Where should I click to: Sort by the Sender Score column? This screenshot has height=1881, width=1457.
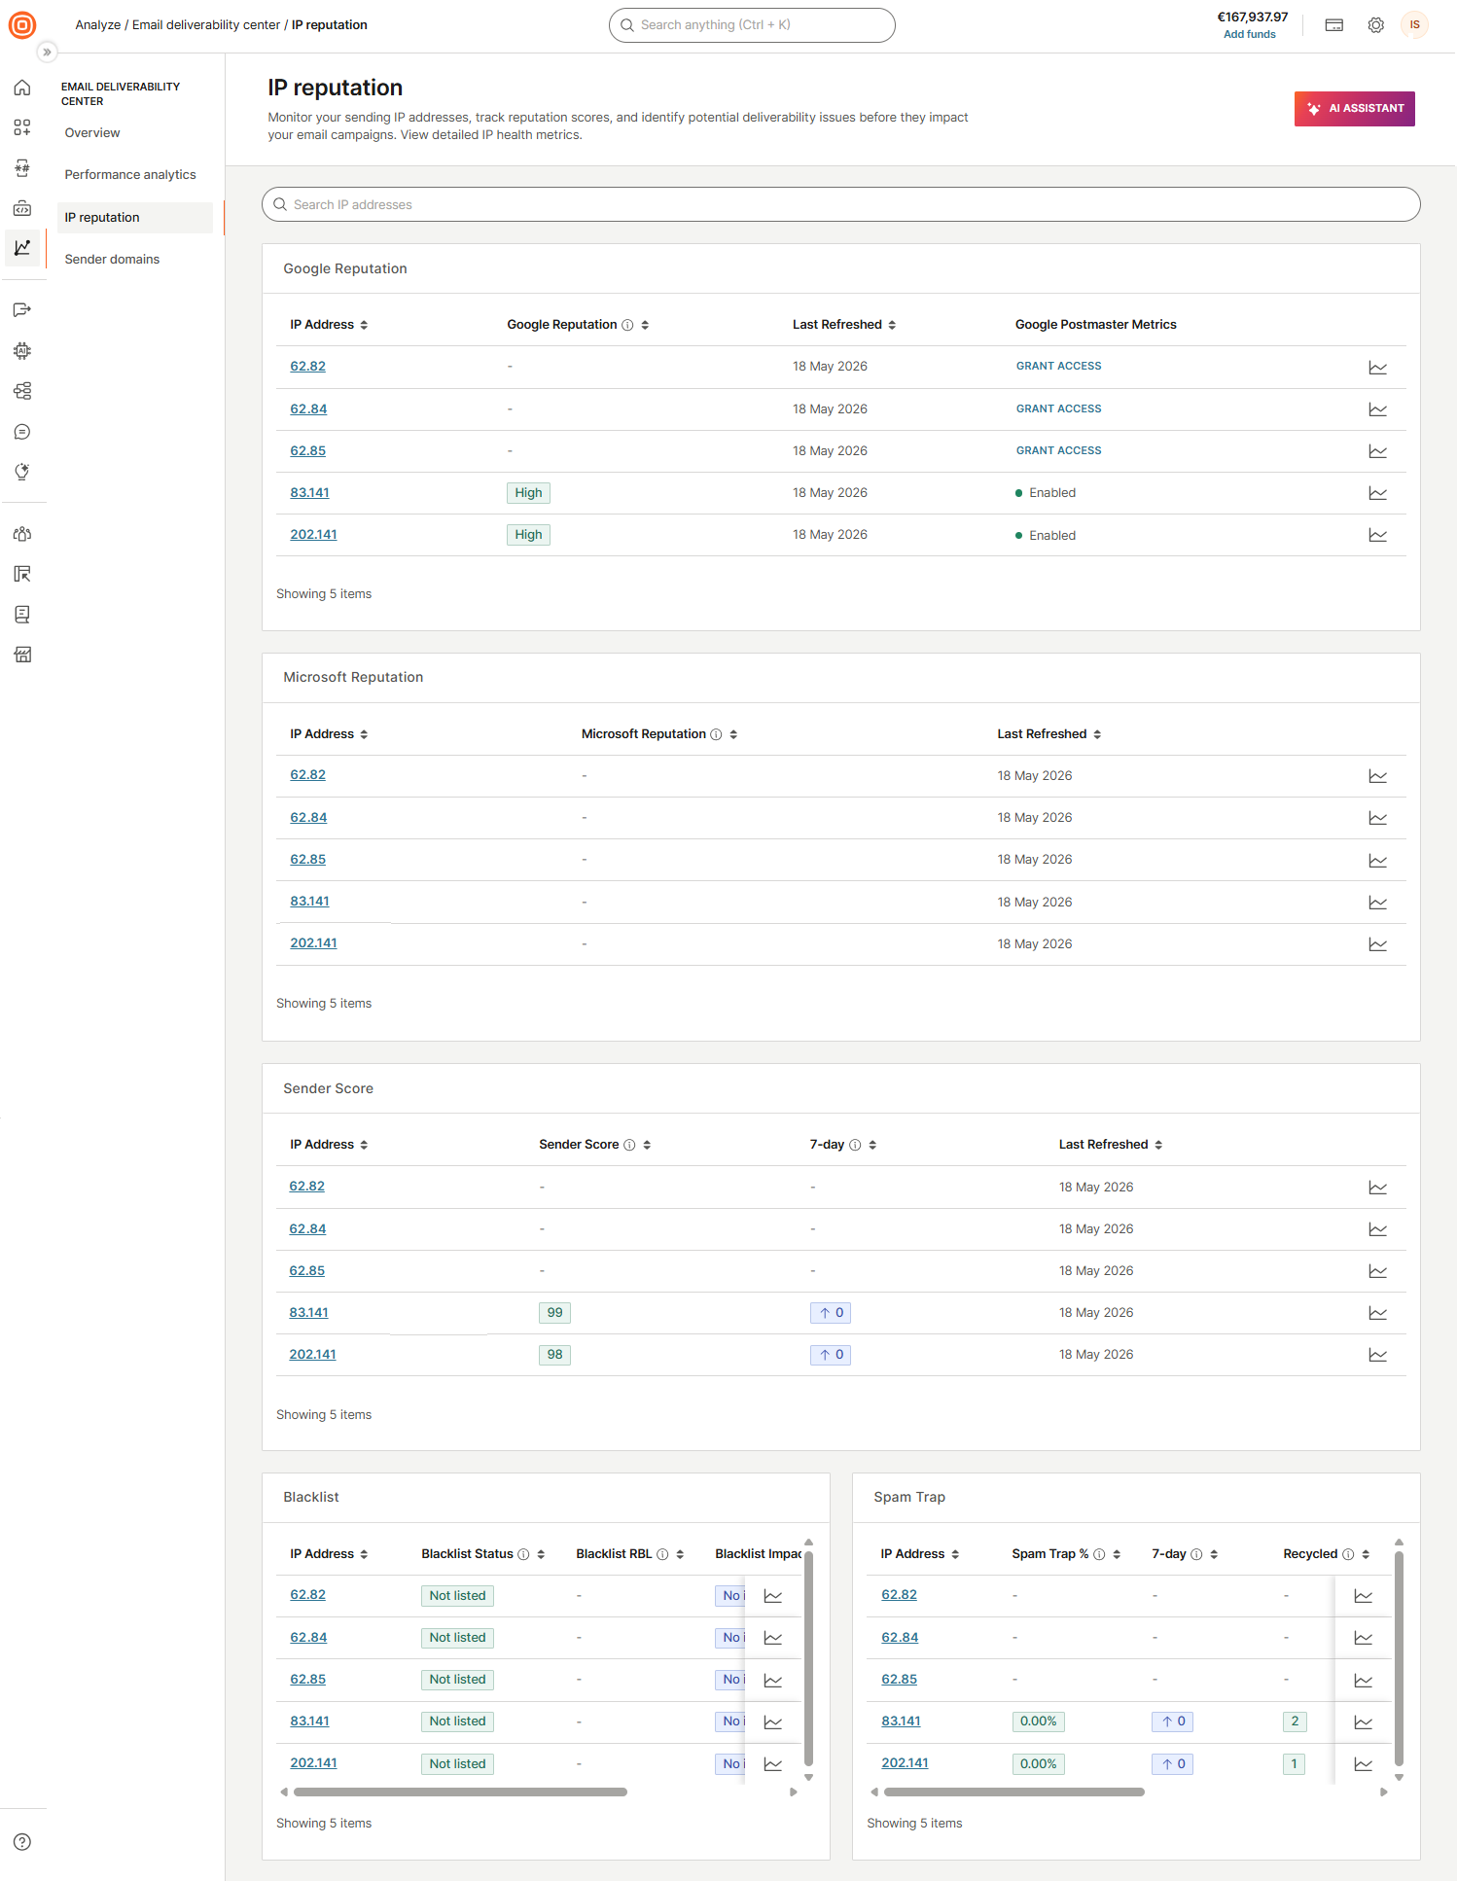646,1145
